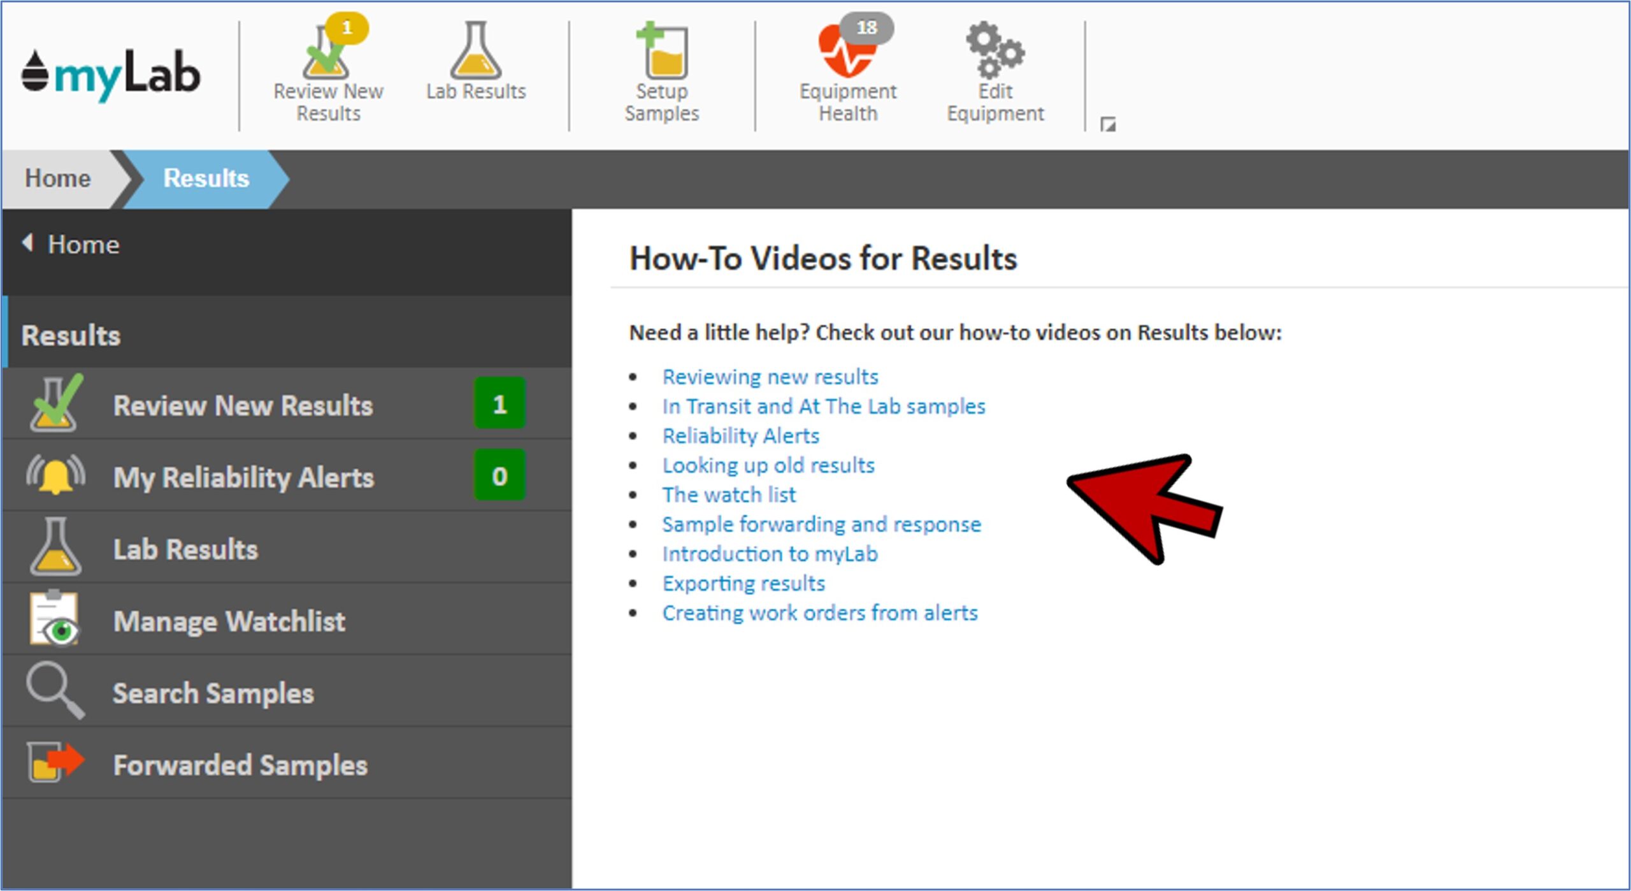This screenshot has height=891, width=1631.
Task: Click the myLab logo
Action: click(x=111, y=75)
